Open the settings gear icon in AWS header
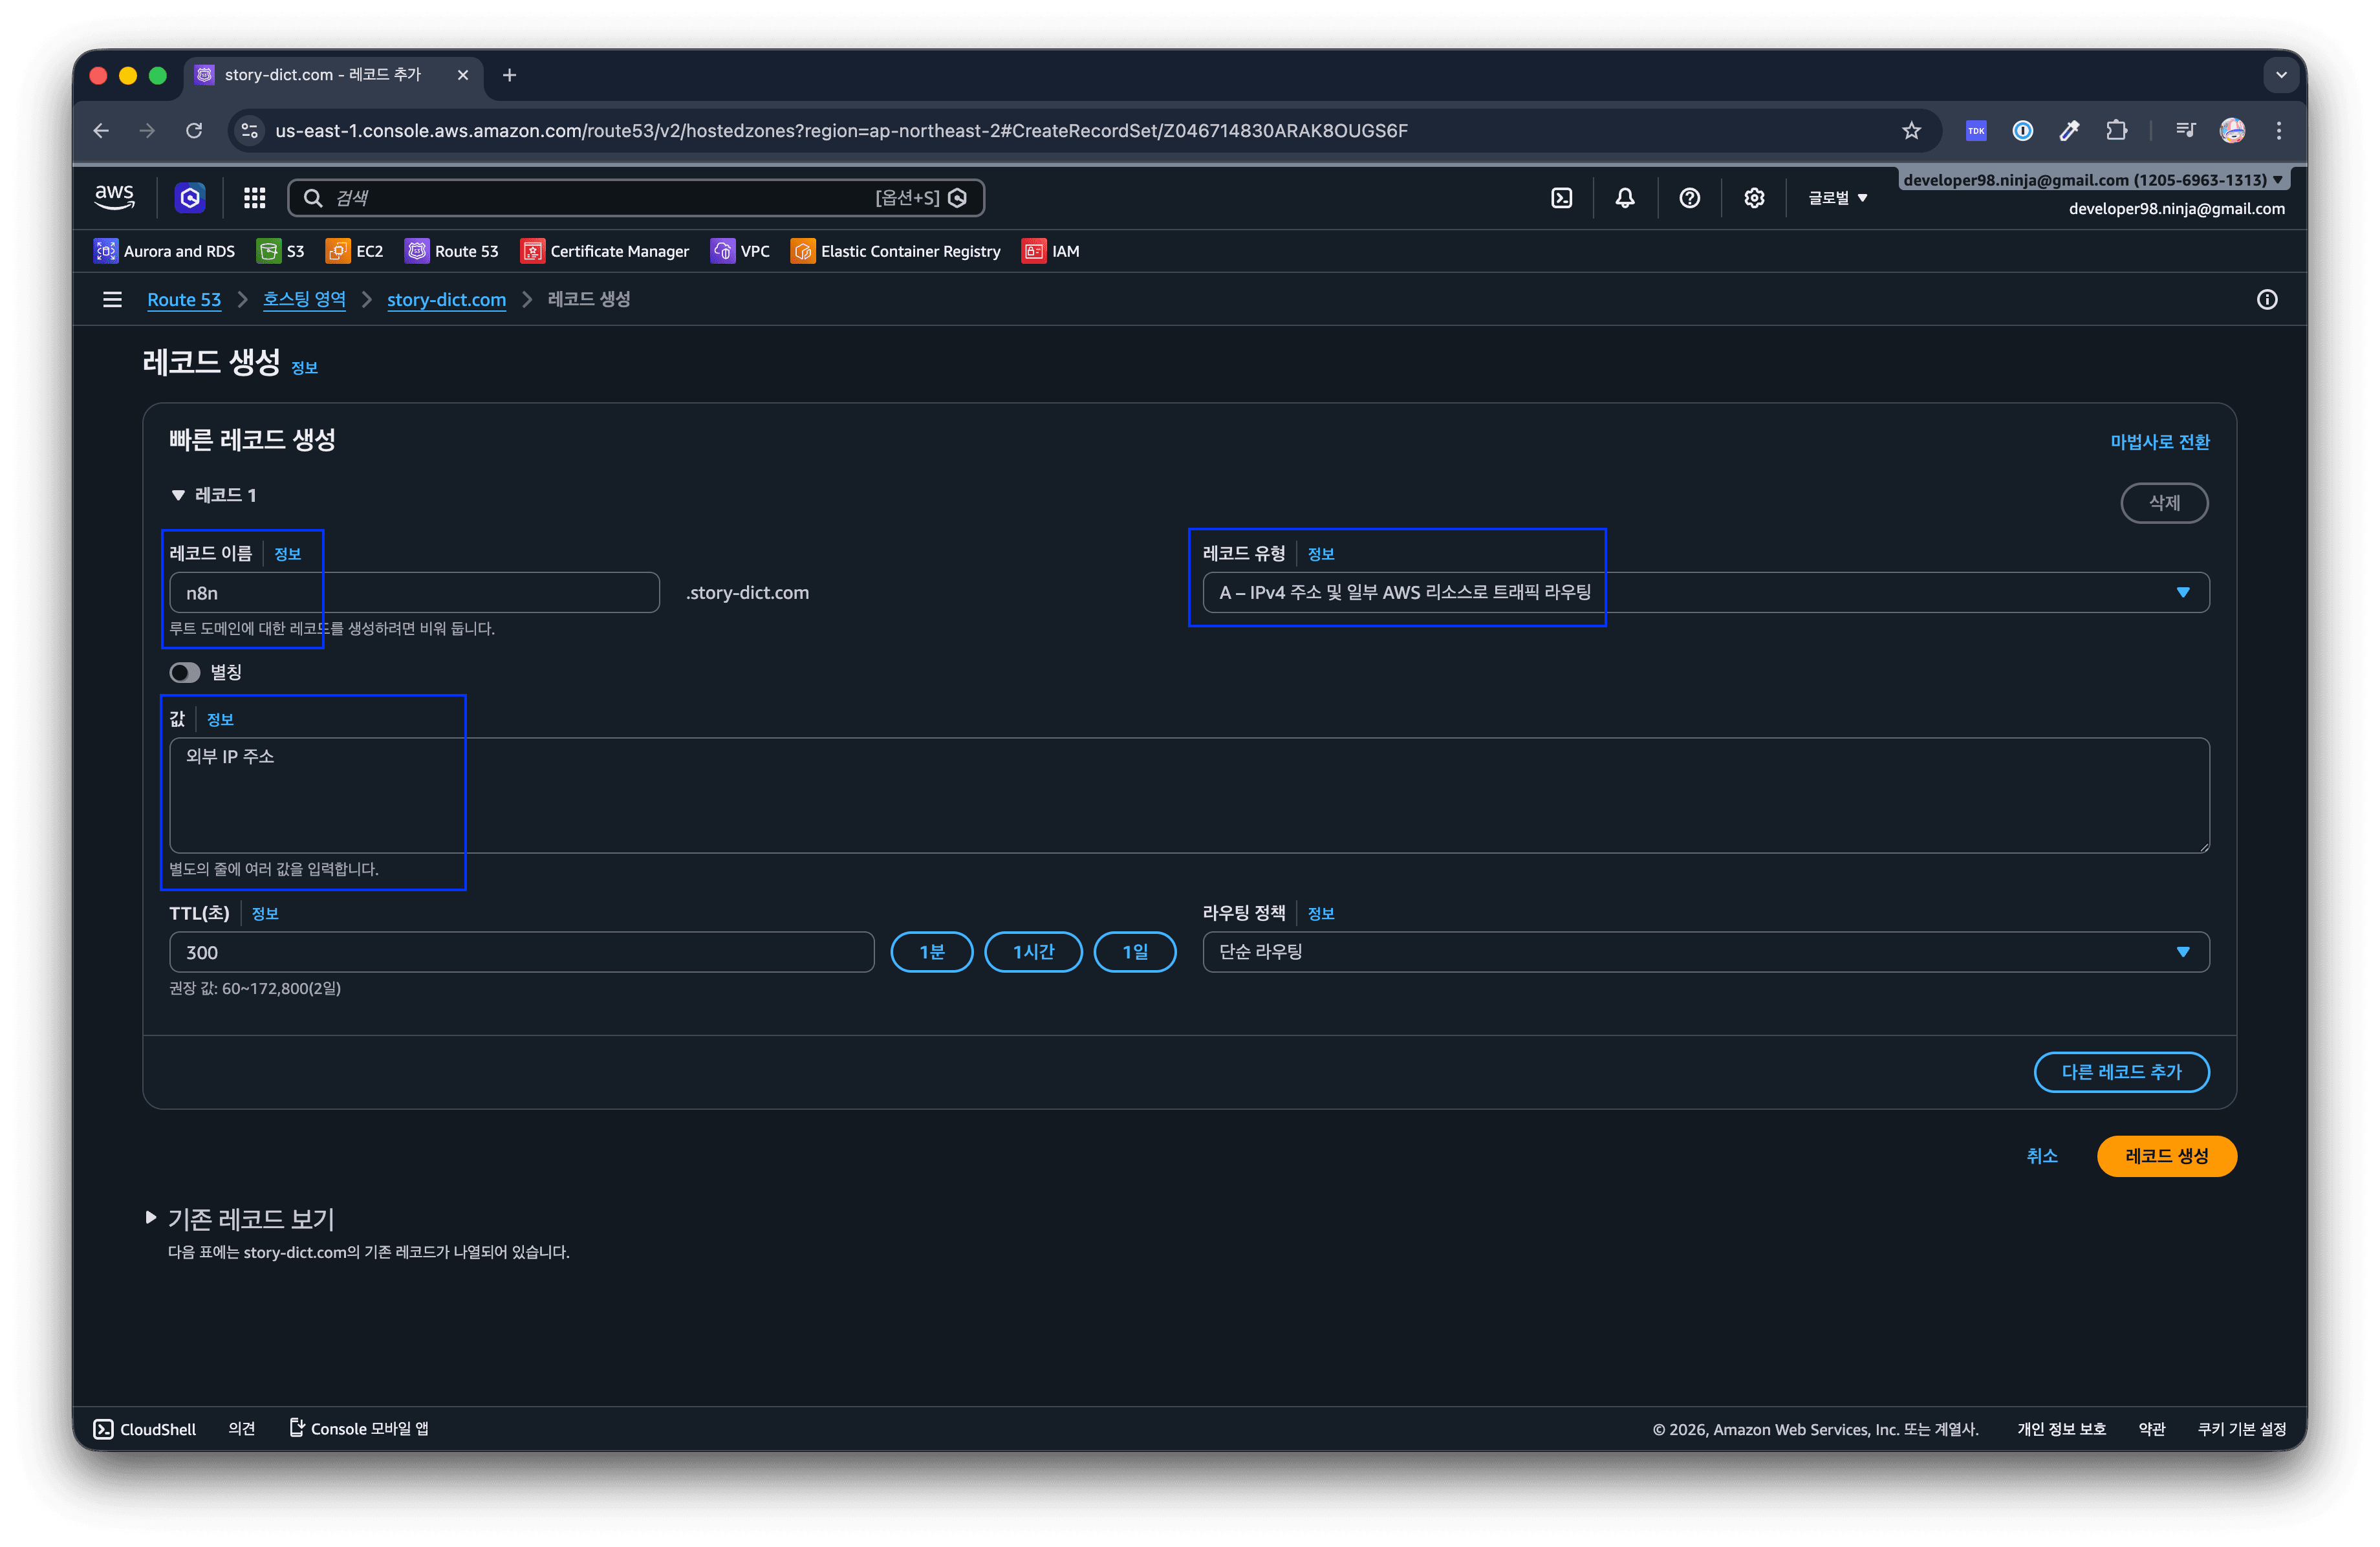 1754,198
